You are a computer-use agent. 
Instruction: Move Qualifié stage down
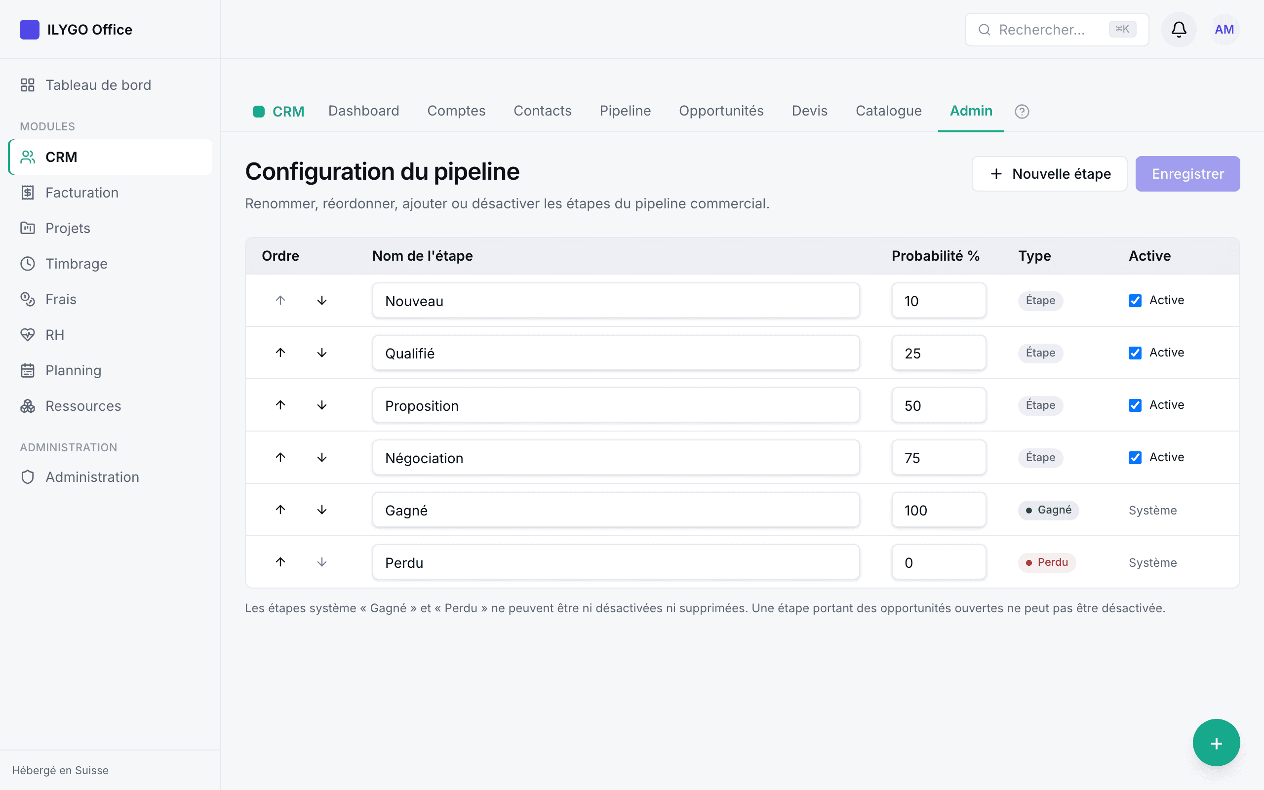pos(322,353)
